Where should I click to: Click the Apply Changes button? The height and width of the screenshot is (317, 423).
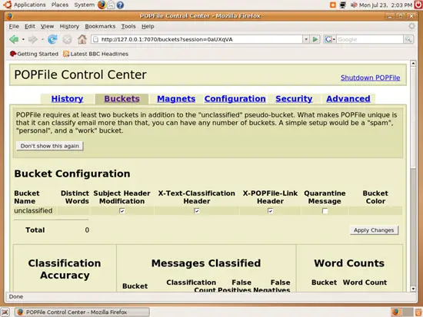coord(374,230)
